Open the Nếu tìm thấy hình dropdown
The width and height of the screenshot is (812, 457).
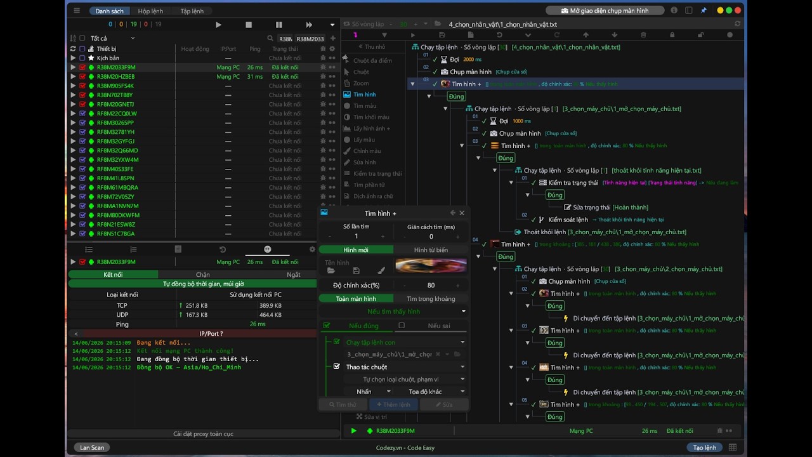point(394,312)
